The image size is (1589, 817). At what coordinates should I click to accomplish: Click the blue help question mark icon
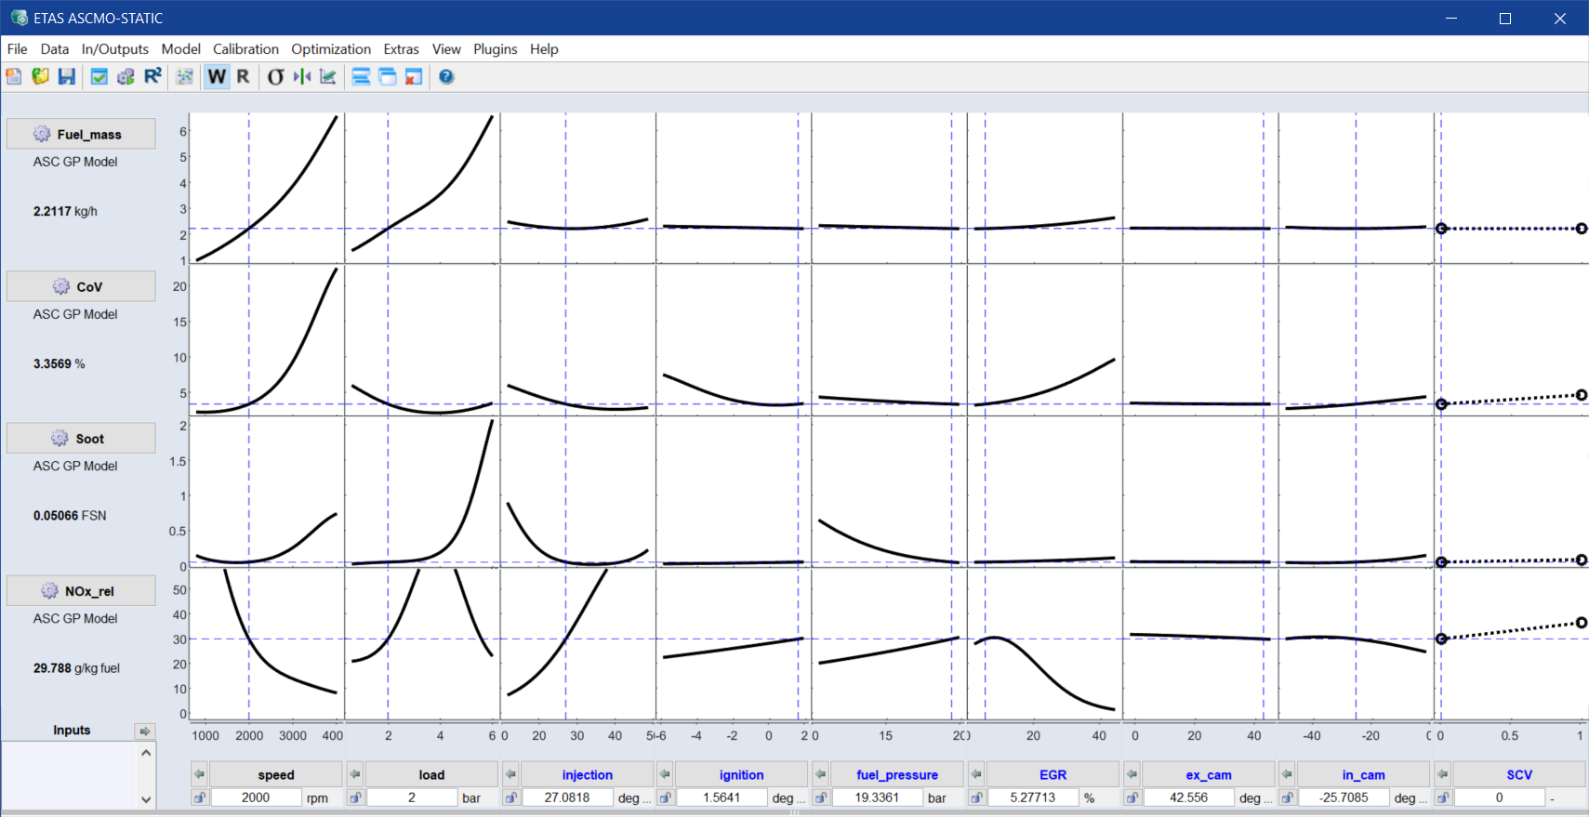pyautogui.click(x=446, y=77)
